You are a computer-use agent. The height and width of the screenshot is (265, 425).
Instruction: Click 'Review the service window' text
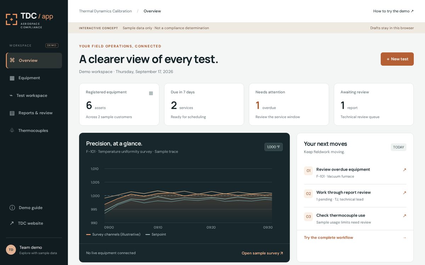click(x=278, y=117)
